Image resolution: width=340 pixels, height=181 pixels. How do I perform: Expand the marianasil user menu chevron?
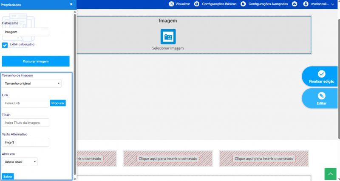click(333, 4)
